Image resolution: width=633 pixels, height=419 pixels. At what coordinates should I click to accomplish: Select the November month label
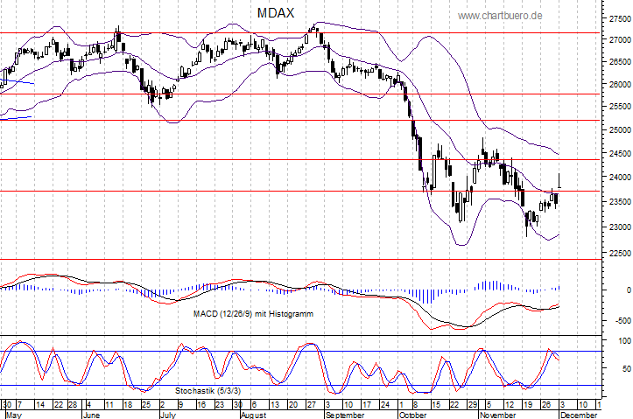pyautogui.click(x=497, y=415)
